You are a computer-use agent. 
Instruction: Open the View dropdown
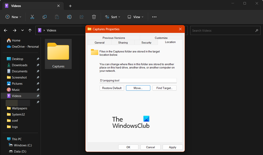(x=136, y=17)
